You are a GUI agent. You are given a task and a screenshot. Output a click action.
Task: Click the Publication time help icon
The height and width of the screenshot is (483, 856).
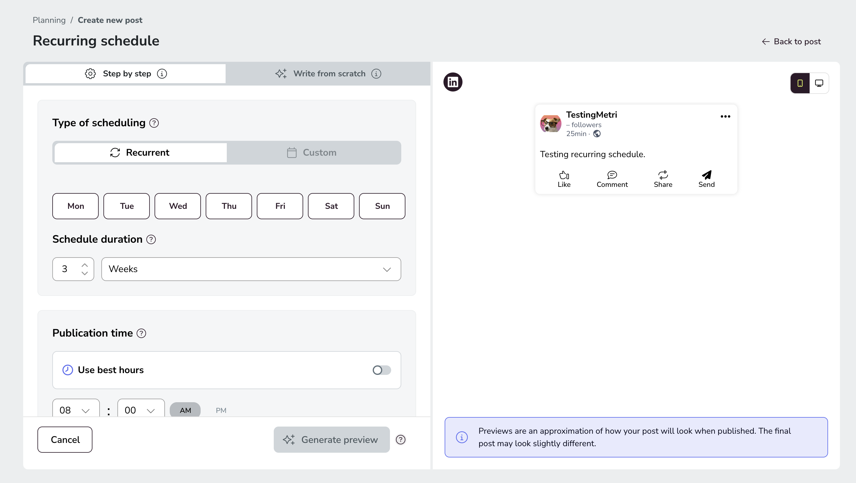[141, 333]
